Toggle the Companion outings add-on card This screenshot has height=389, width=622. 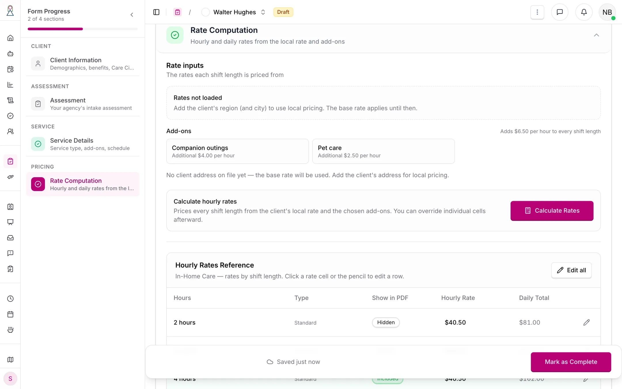pyautogui.click(x=238, y=151)
